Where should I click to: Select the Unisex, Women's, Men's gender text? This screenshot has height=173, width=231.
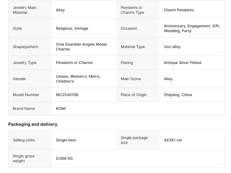point(78,76)
